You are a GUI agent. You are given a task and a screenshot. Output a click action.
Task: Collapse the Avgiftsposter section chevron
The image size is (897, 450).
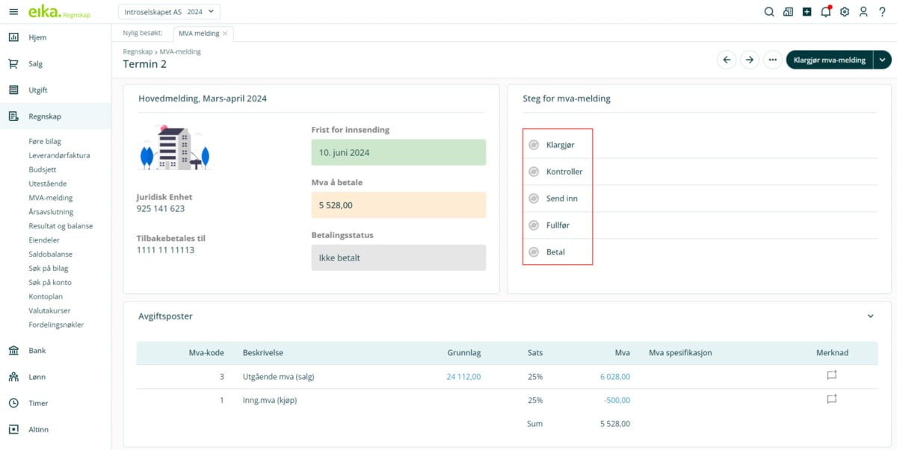(870, 316)
